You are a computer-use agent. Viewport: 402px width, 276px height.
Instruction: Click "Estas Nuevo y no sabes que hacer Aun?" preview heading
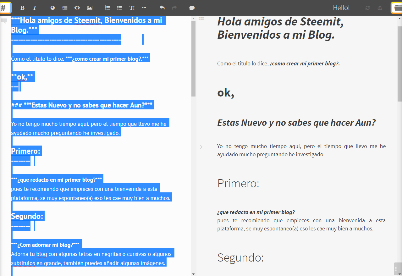(296, 122)
